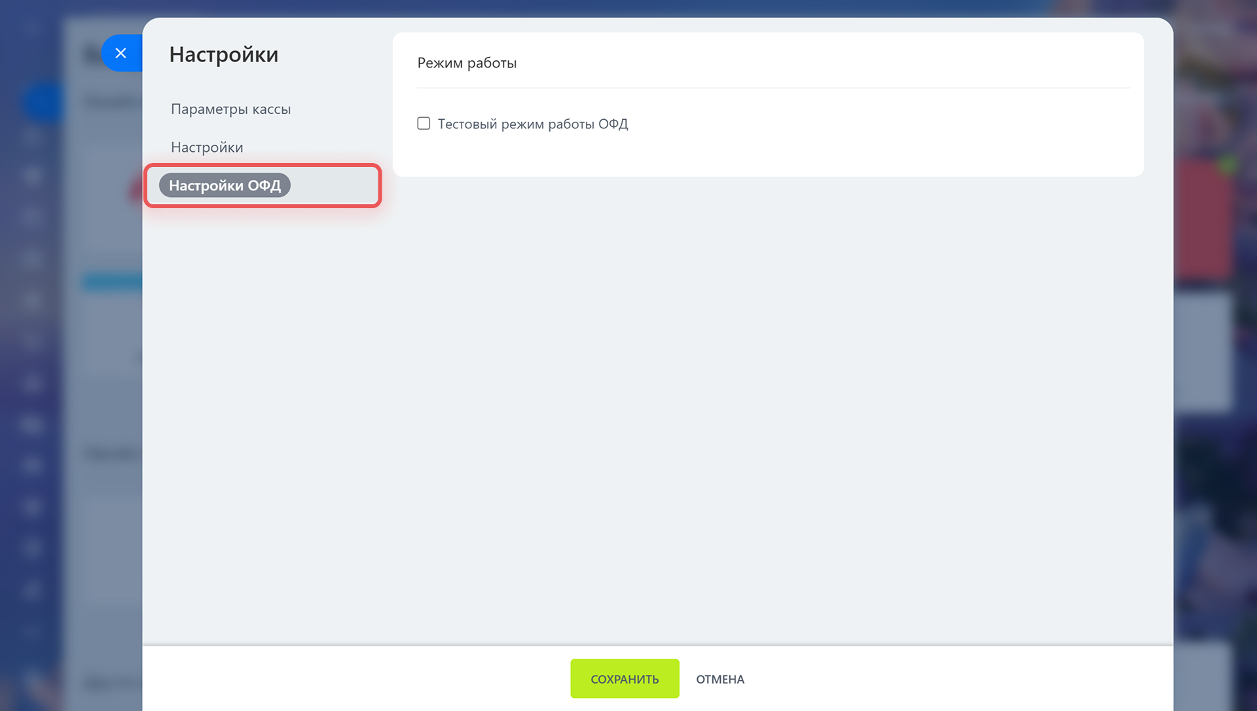The width and height of the screenshot is (1257, 711).
Task: Cancel changes with the Отмена button
Action: pyautogui.click(x=720, y=679)
